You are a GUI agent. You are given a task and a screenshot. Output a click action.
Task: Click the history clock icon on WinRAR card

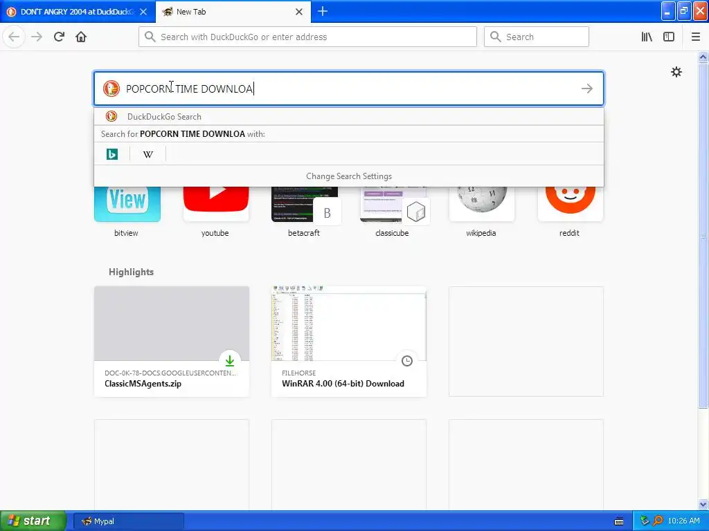(x=407, y=361)
